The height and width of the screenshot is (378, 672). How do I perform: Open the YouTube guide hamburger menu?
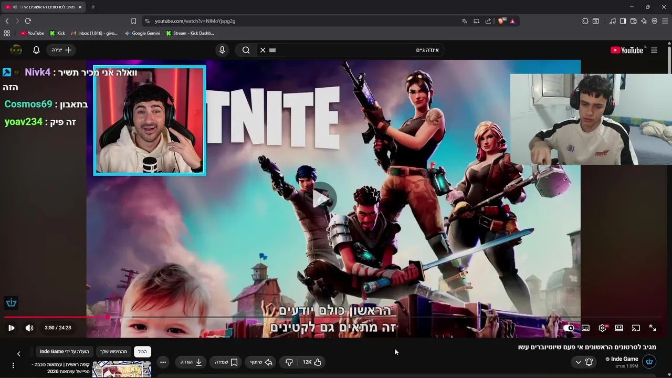pyautogui.click(x=654, y=50)
